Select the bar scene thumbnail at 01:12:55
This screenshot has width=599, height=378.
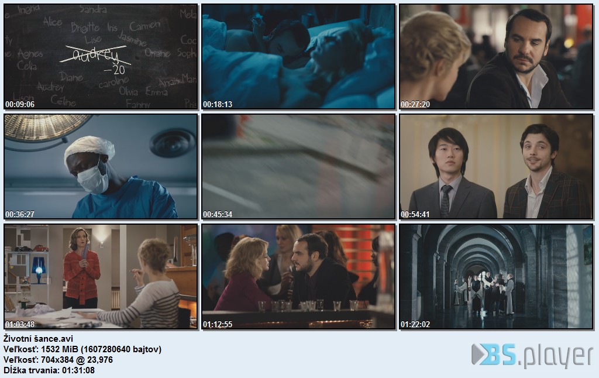tap(298, 277)
